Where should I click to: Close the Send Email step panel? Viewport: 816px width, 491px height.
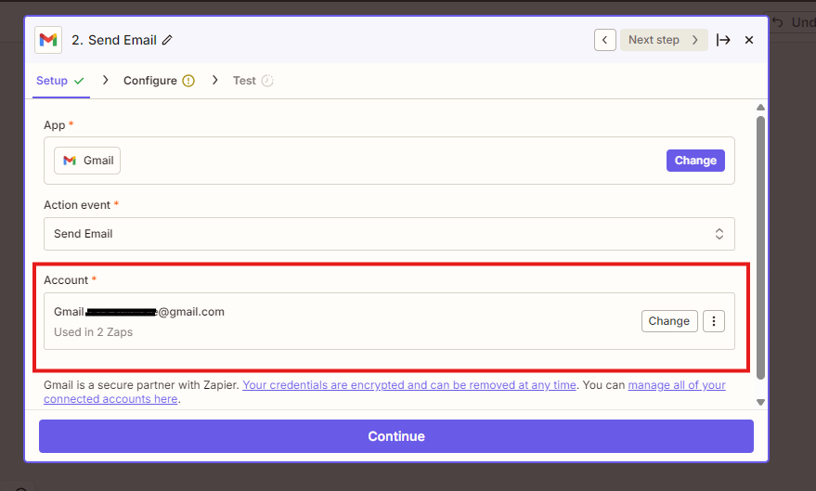pos(749,40)
